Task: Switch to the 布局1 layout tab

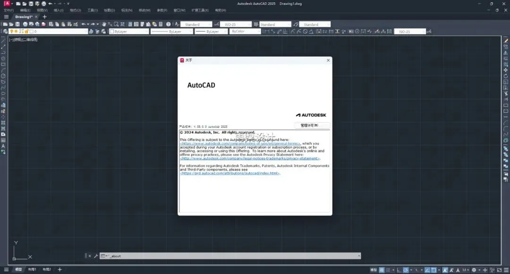Action: 32,269
